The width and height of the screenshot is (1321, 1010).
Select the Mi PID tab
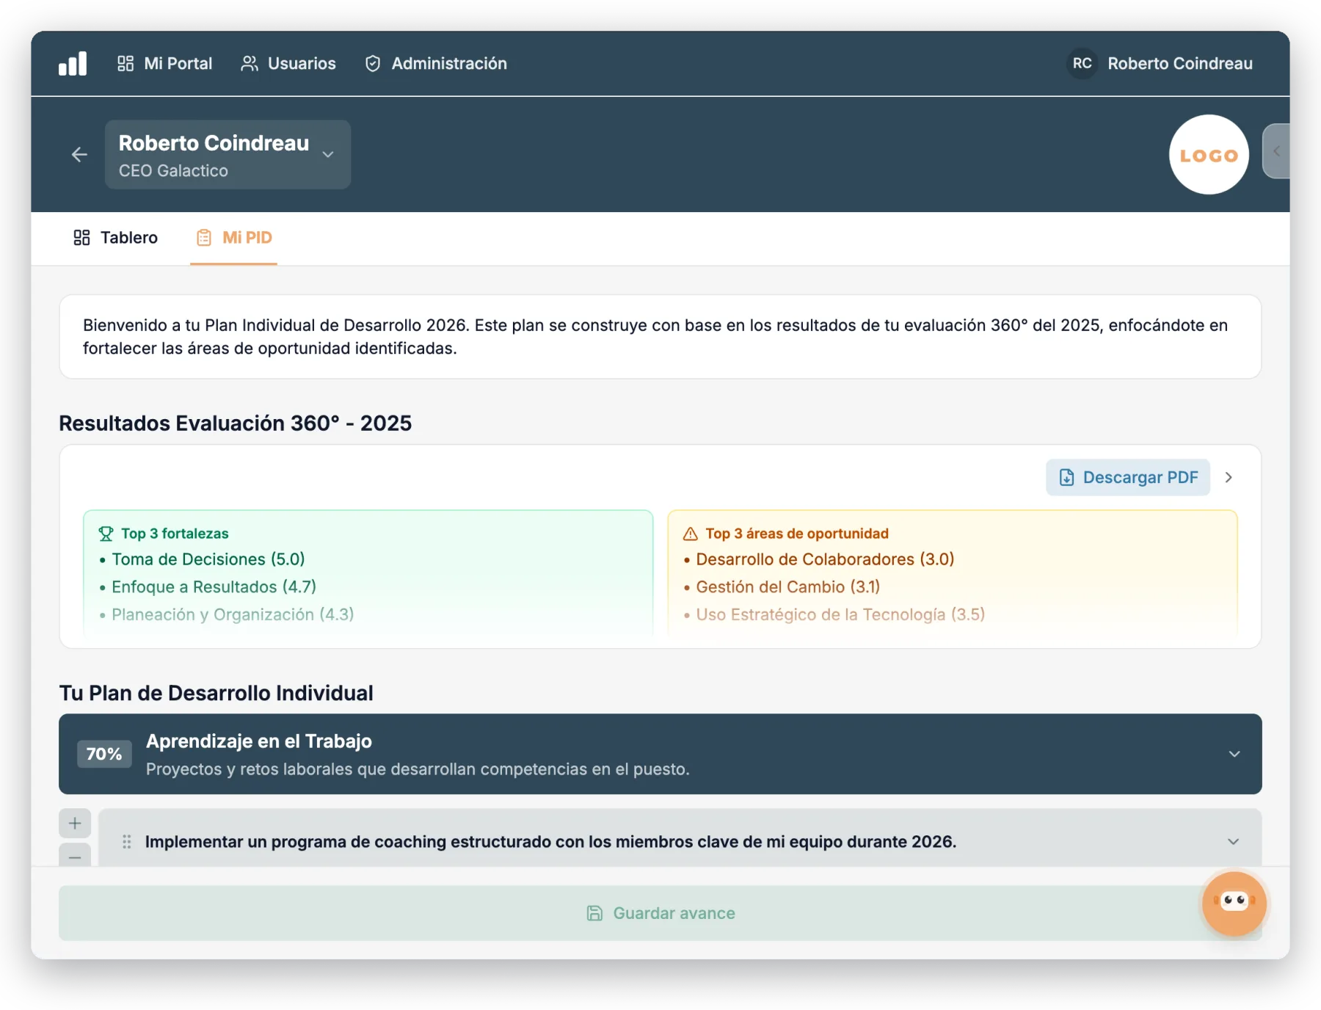(x=233, y=238)
